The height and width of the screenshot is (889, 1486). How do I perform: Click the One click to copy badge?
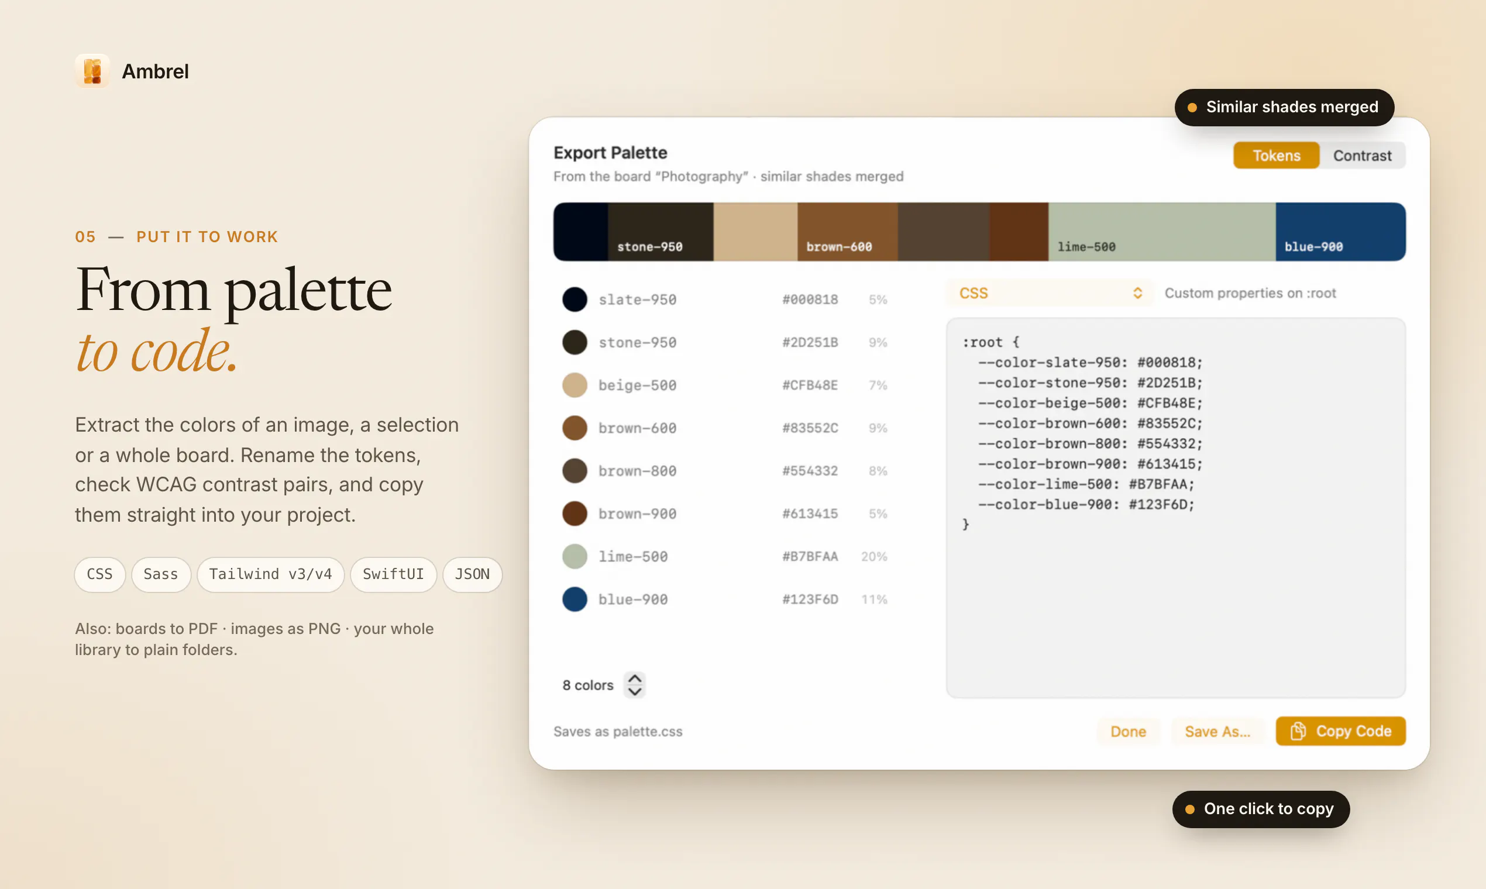pyautogui.click(x=1261, y=809)
